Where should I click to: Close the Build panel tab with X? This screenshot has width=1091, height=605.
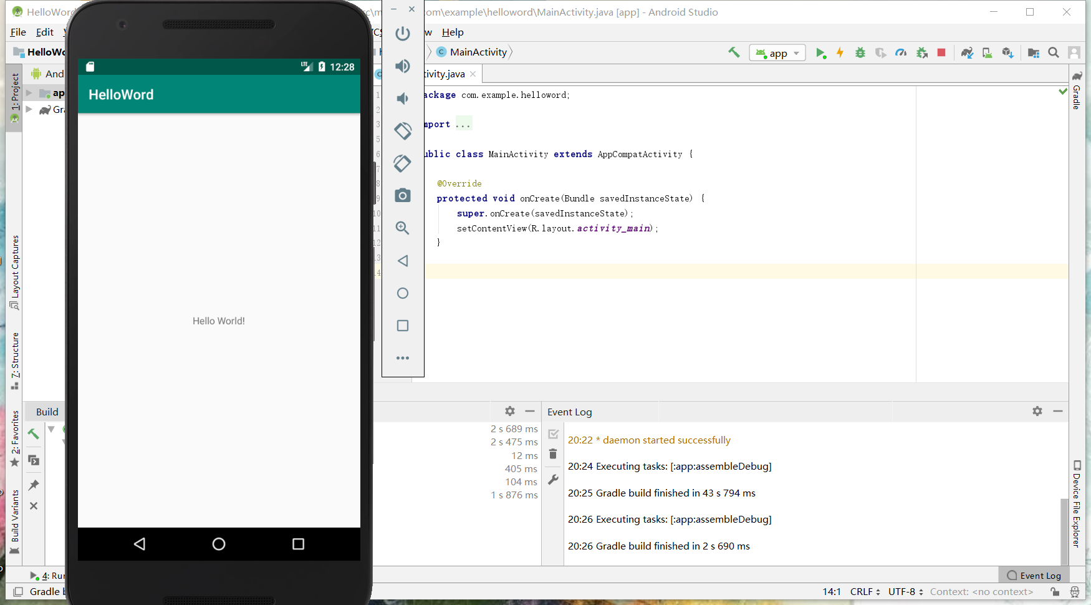coord(34,506)
